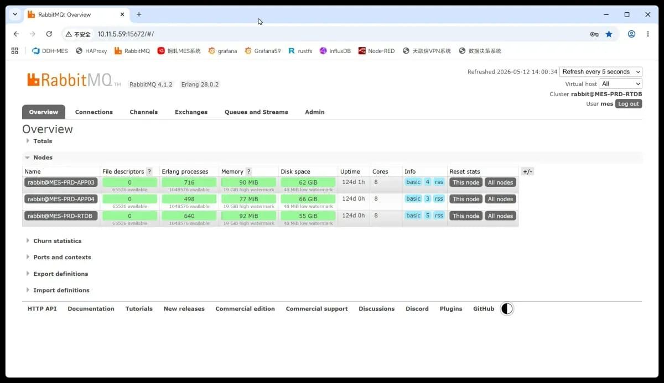Viewport: 664px width, 383px height.
Task: Open the refresh interval dropdown
Action: 601,72
